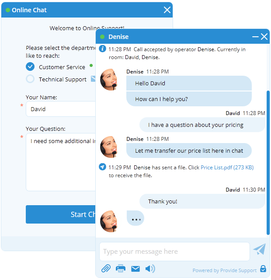Screen dimensions: 271x280
Task: Select the Technical Support department option
Action: point(30,79)
